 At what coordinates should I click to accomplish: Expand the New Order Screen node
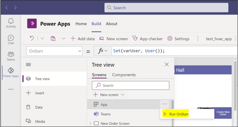pos(90,123)
